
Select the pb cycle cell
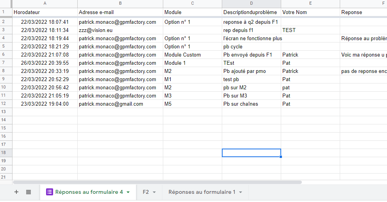point(251,46)
